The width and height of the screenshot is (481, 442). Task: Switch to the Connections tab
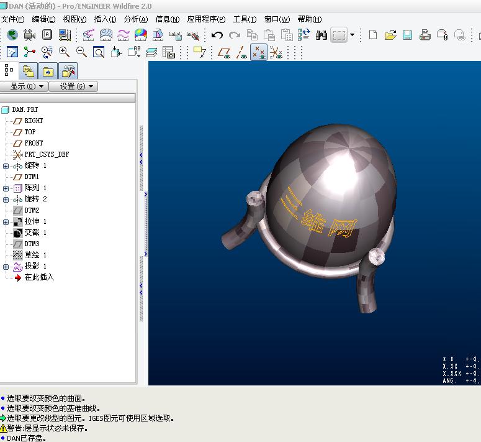68,71
